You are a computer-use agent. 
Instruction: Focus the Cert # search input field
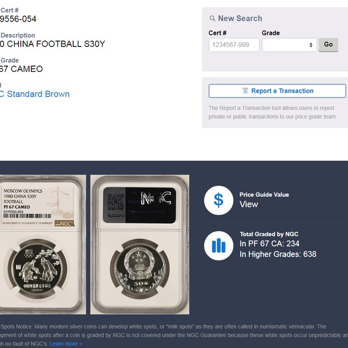pos(234,45)
